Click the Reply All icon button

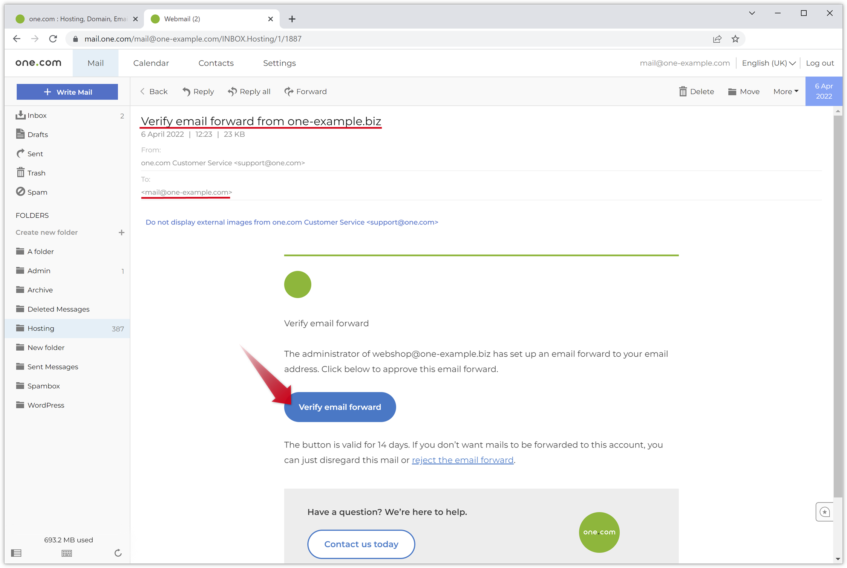pyautogui.click(x=231, y=91)
